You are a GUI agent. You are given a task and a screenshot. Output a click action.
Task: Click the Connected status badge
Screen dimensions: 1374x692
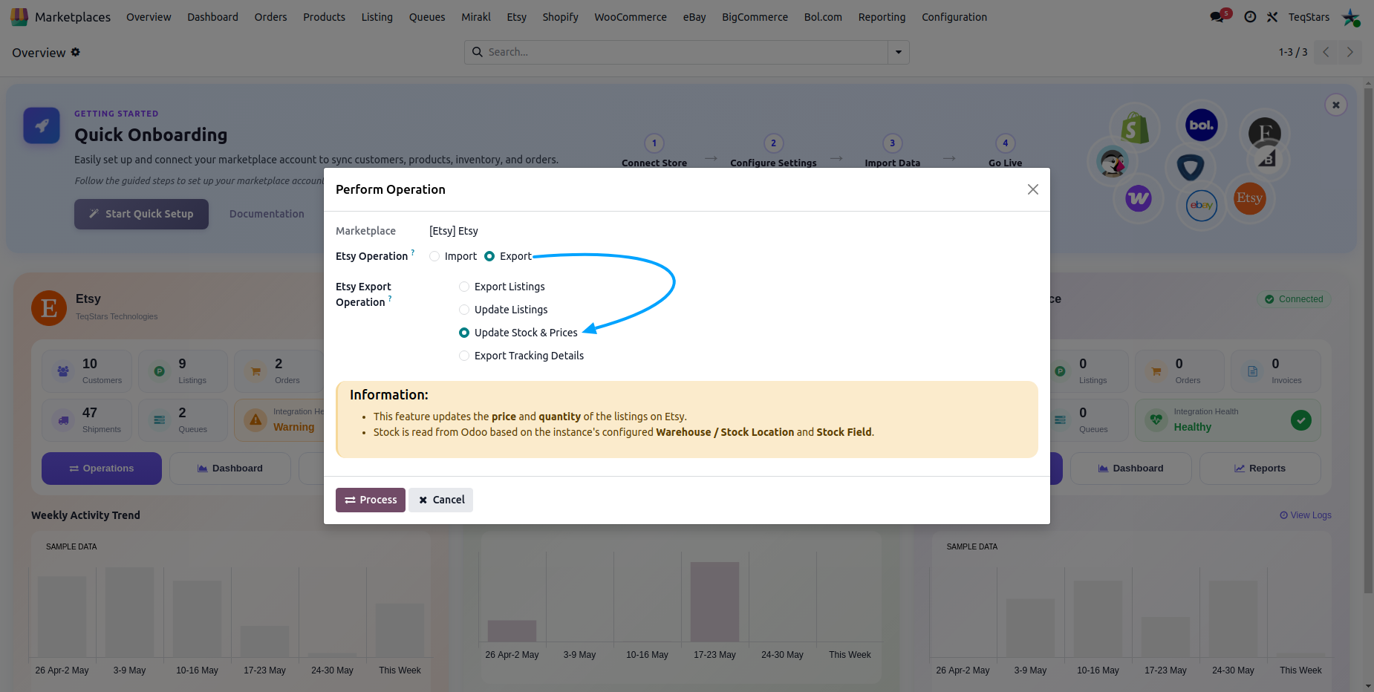pyautogui.click(x=1294, y=299)
